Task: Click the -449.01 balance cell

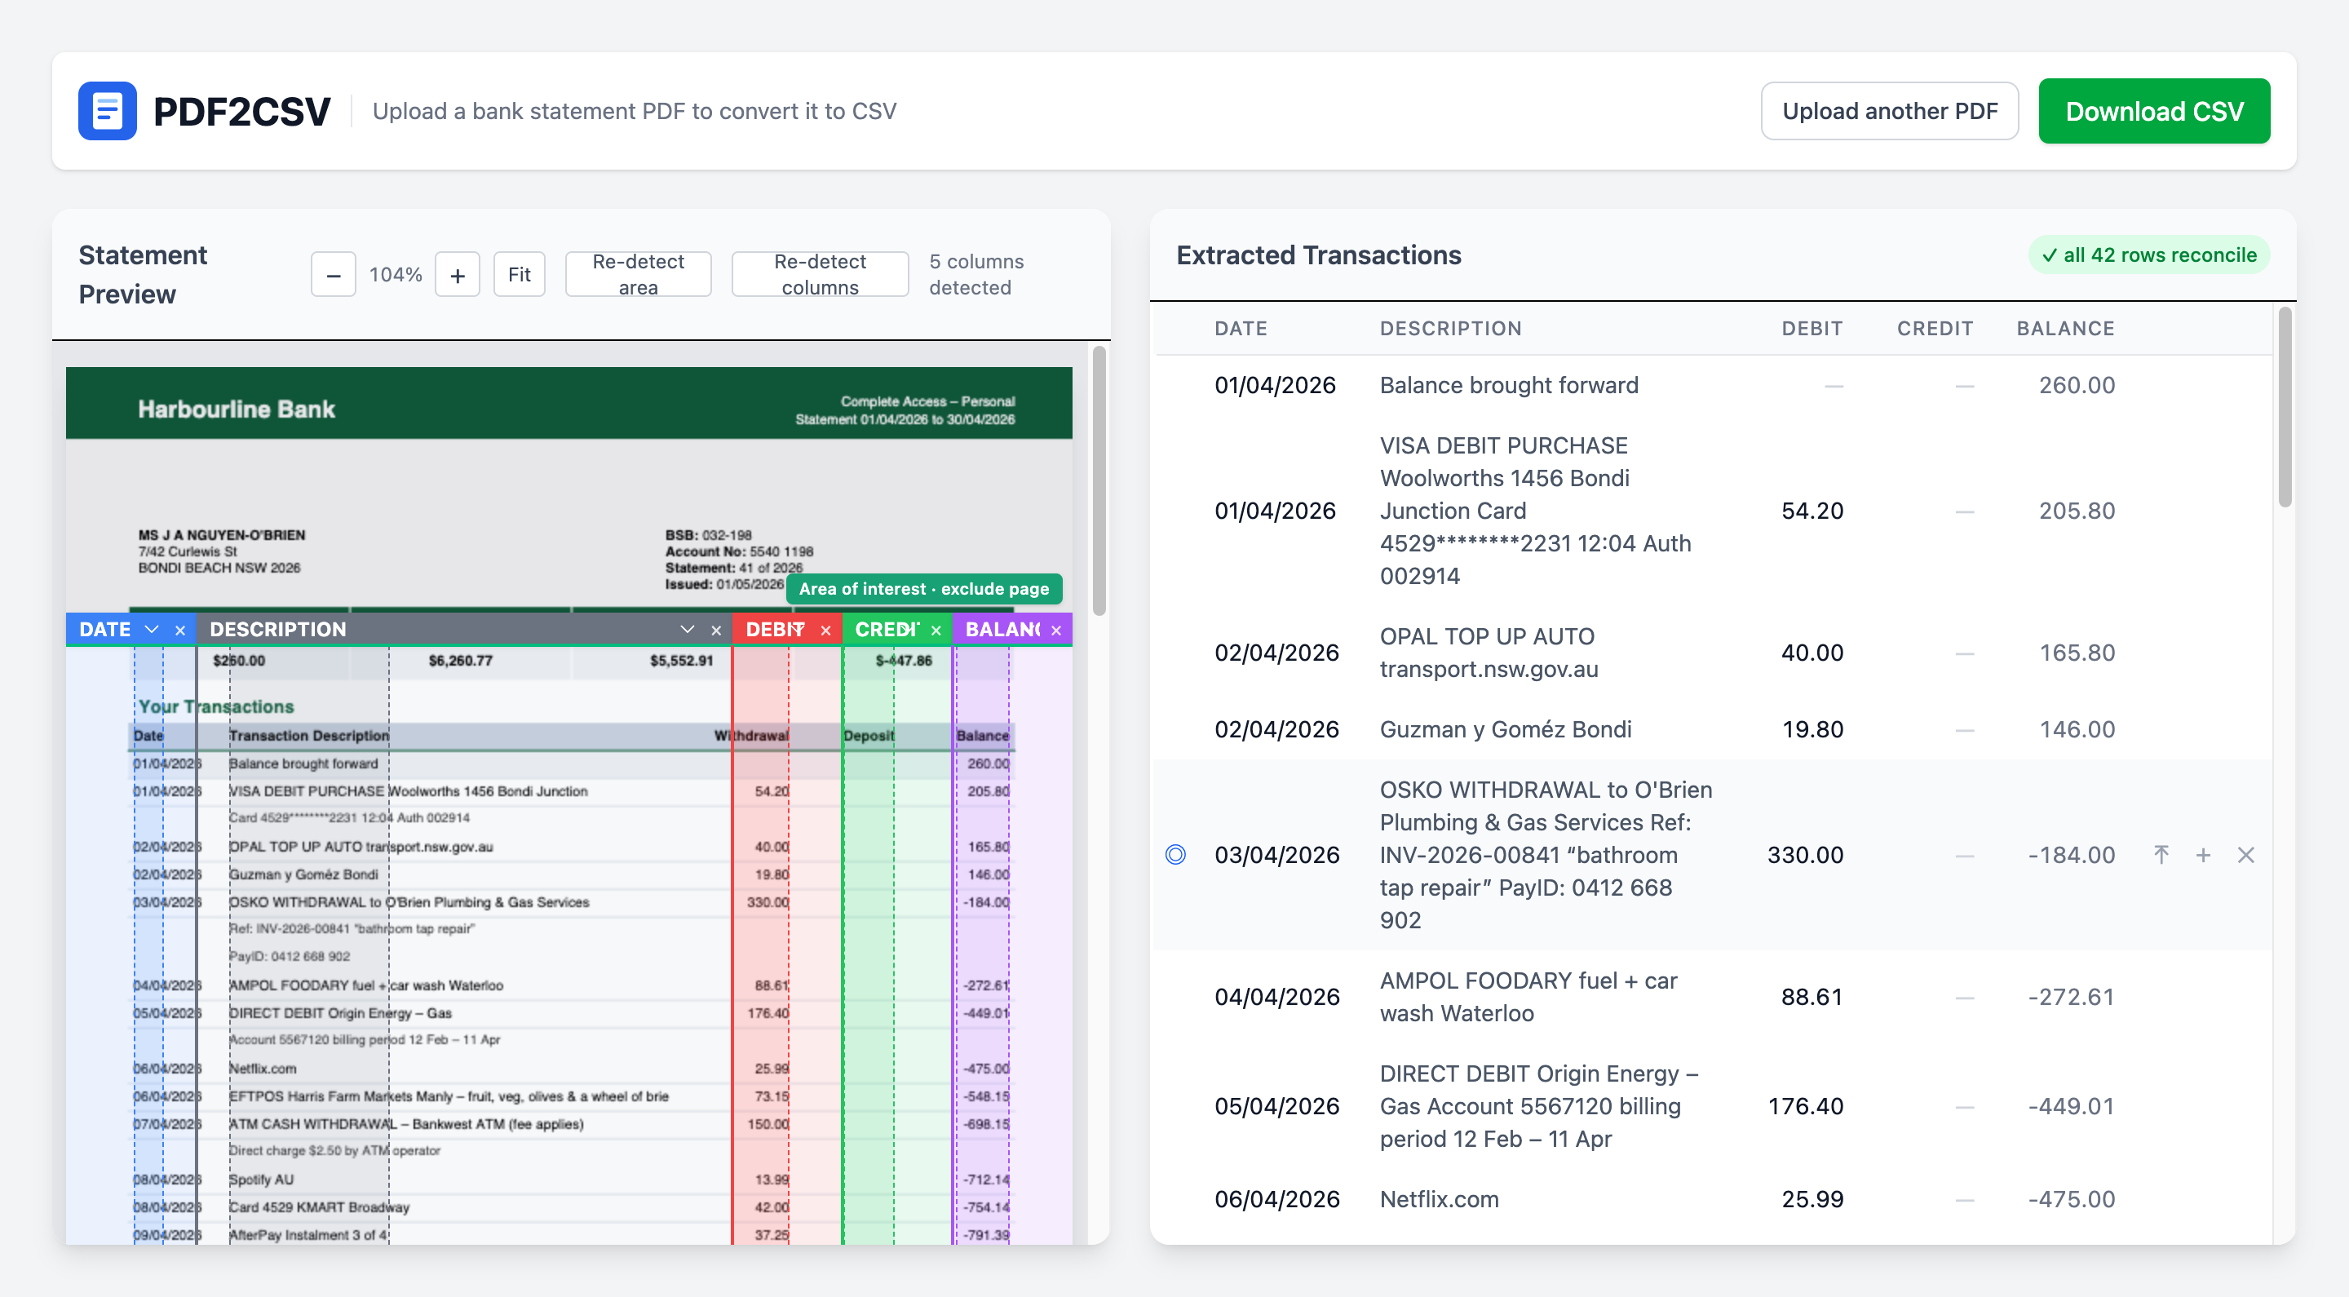Action: point(2071,1106)
